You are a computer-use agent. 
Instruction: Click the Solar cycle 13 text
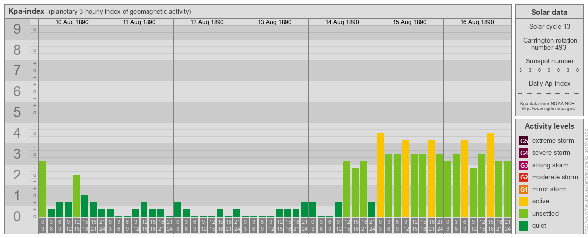tap(549, 27)
